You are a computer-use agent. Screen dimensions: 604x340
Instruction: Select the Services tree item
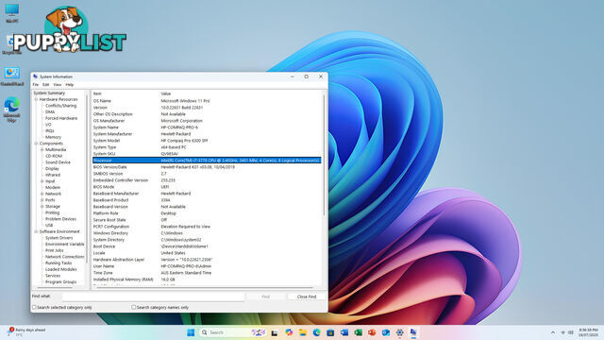53,276
